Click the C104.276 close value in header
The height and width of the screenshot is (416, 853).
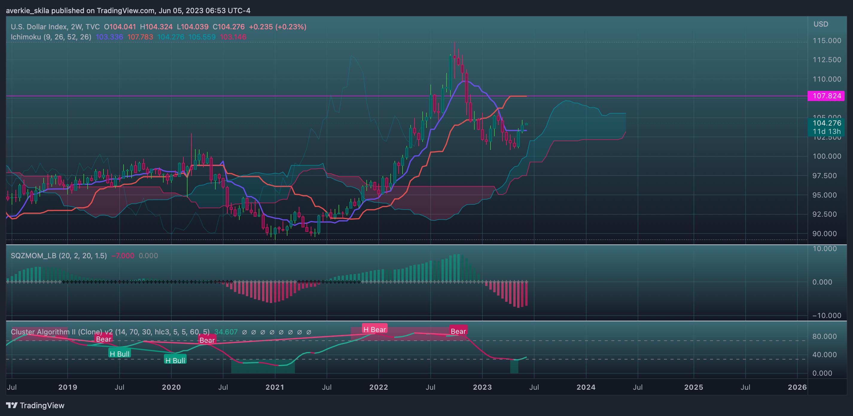point(229,27)
